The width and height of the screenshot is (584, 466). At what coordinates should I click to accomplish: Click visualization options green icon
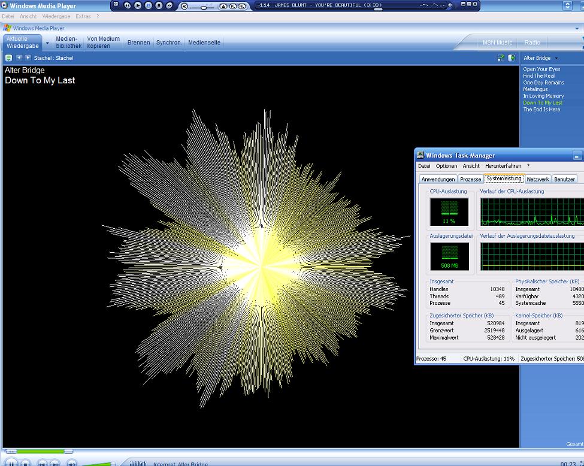(8, 58)
